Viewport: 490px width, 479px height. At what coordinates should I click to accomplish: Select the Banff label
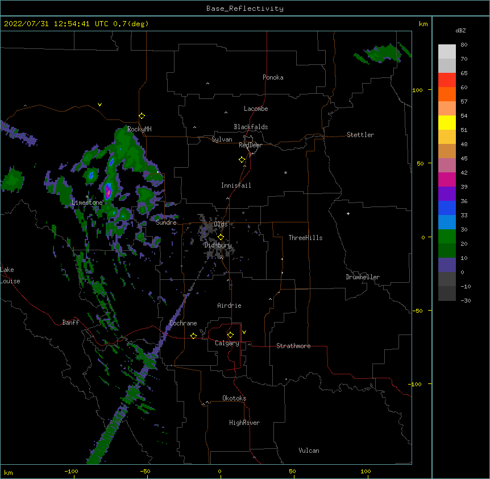(x=70, y=323)
